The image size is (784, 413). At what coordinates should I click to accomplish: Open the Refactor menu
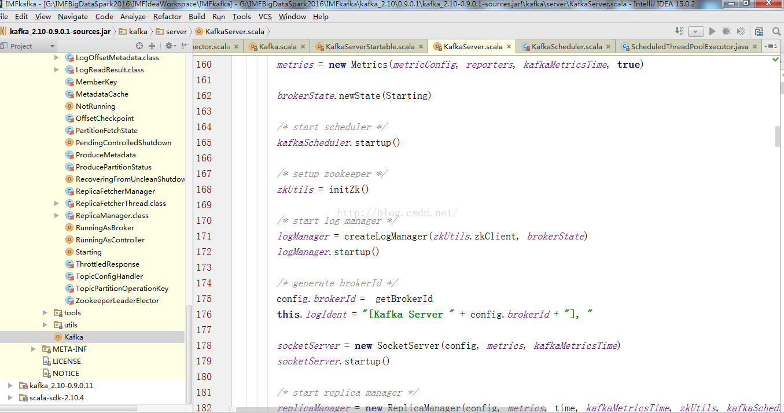[x=168, y=17]
